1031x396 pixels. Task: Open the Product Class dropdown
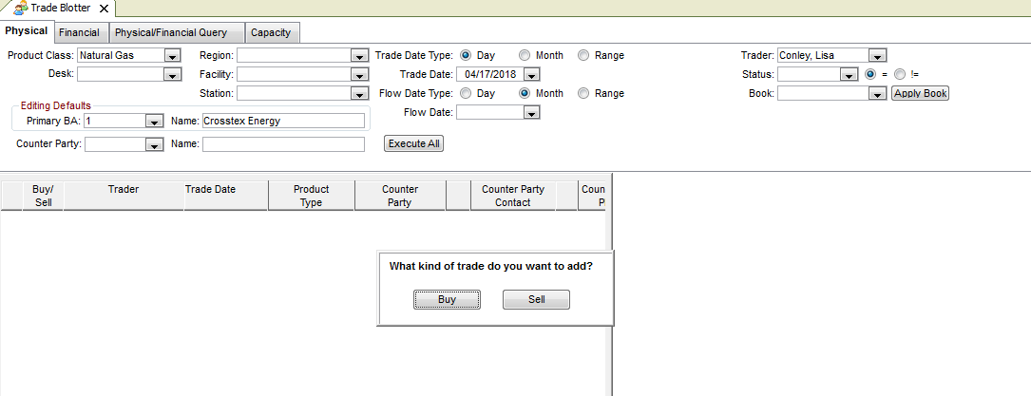pyautogui.click(x=172, y=56)
